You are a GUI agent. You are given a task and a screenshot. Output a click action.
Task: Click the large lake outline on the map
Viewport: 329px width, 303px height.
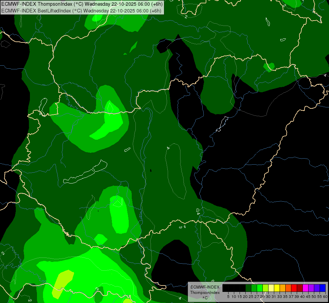(x=85, y=172)
